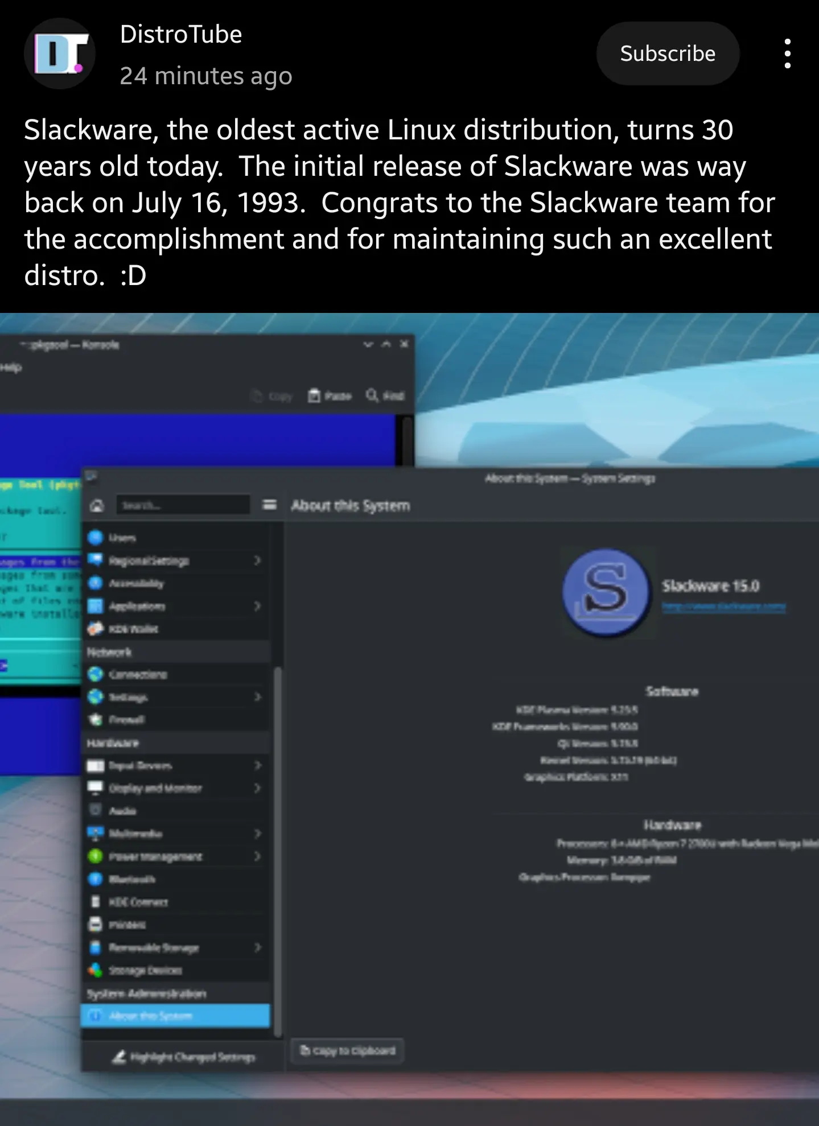Click the Slackware S logo

(x=606, y=592)
